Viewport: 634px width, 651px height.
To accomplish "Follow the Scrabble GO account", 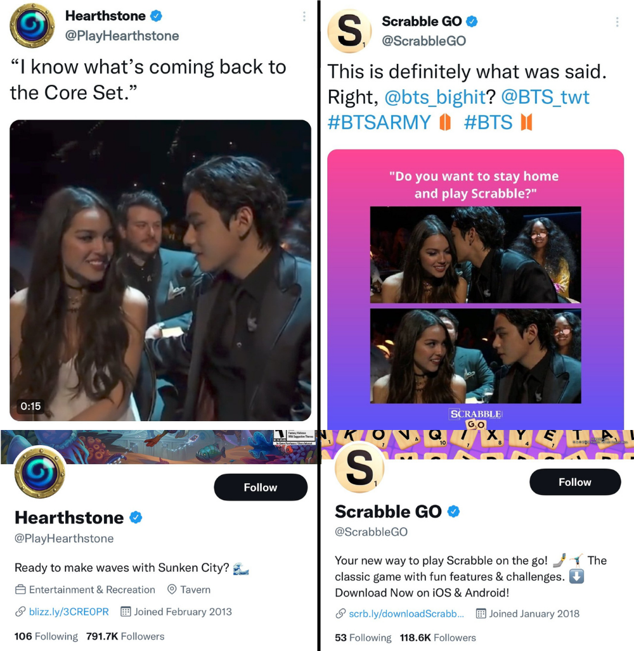I will (x=575, y=482).
